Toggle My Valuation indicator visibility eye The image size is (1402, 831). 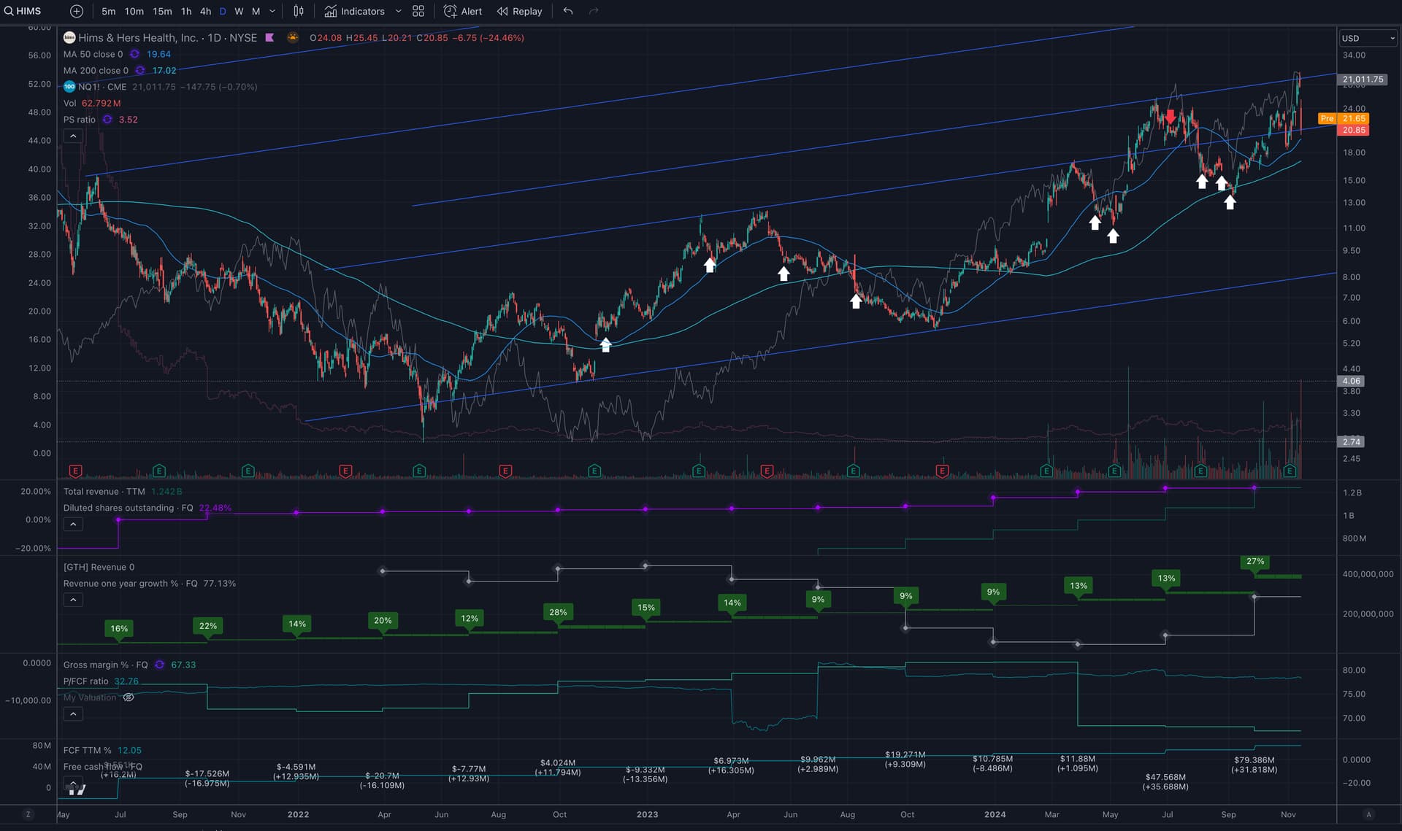tap(129, 697)
